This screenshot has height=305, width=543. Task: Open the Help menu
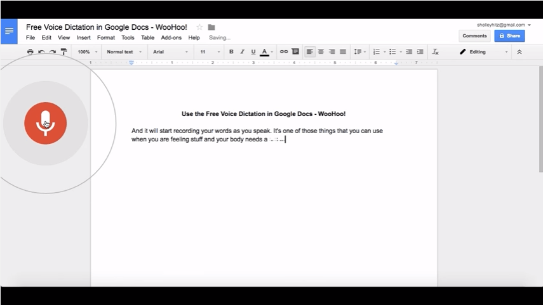click(x=194, y=37)
